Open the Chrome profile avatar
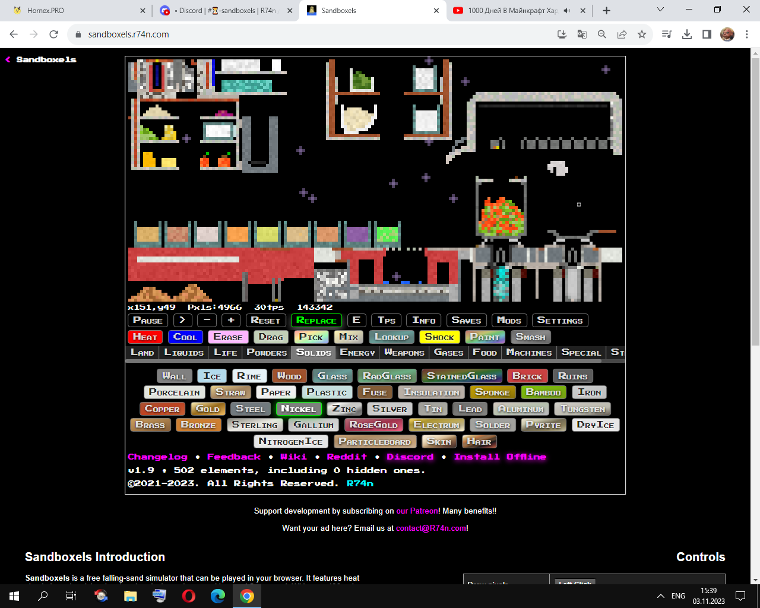The height and width of the screenshot is (608, 760). tap(727, 34)
